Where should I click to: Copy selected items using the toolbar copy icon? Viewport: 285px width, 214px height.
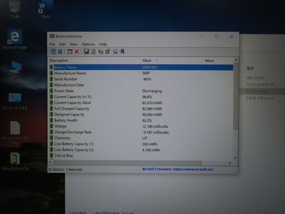point(100,51)
